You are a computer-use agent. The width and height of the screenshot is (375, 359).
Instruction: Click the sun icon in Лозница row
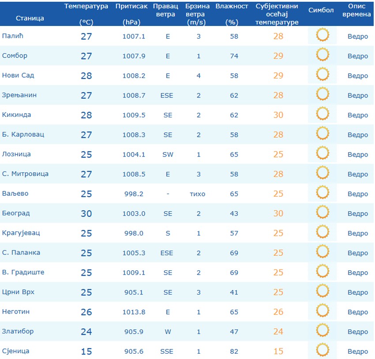click(x=322, y=153)
